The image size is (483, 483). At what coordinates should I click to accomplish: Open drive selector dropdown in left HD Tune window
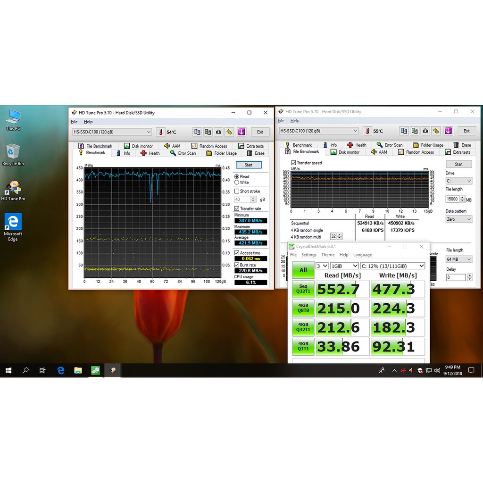(x=112, y=132)
